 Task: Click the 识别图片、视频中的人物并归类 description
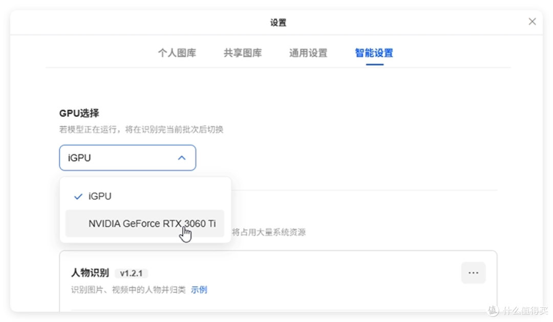click(129, 290)
